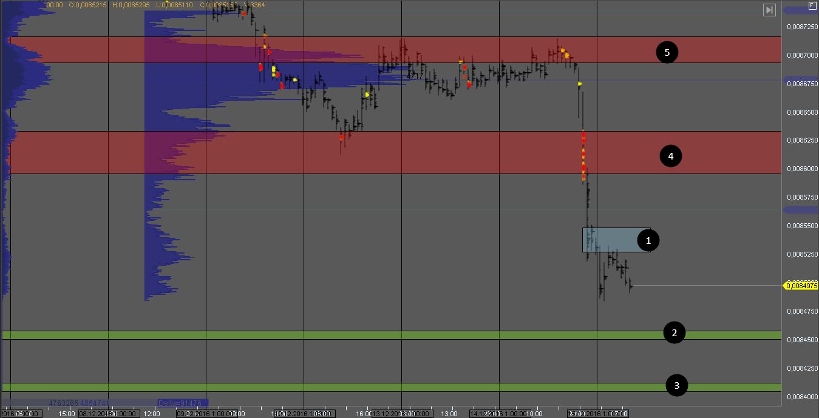The height and width of the screenshot is (418, 819).
Task: Click the 4717 volume label on the profile
Action: click(x=415, y=76)
